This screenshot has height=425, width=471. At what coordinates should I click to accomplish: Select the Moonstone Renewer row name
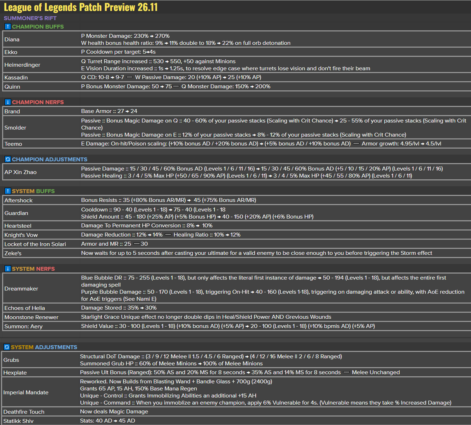(31, 317)
